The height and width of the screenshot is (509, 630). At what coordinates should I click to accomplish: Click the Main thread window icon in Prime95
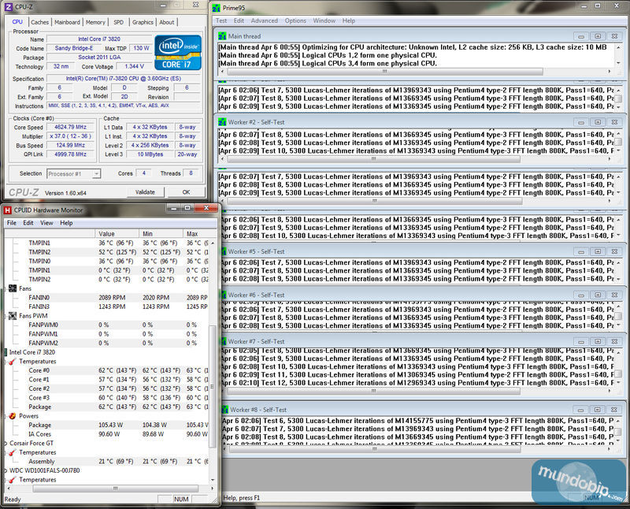222,36
